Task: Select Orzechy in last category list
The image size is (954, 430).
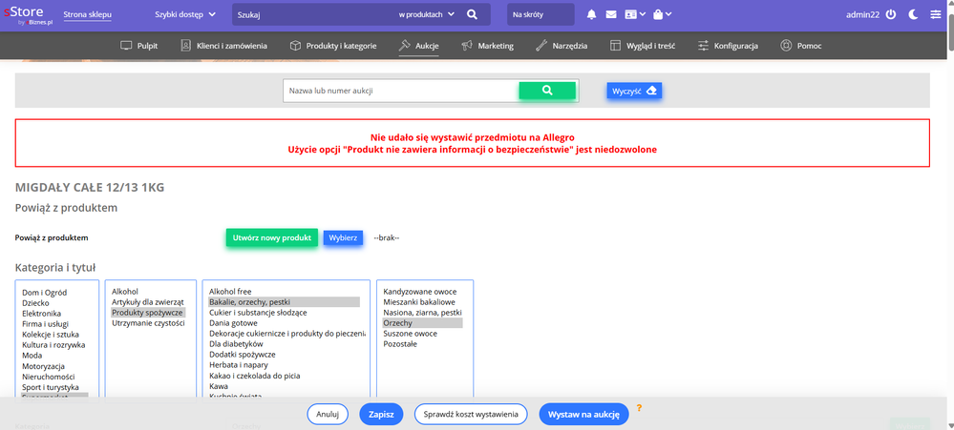Action: (422, 323)
